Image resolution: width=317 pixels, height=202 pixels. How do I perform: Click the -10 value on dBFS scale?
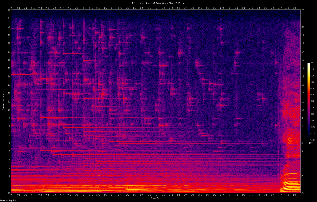click(x=312, y=69)
